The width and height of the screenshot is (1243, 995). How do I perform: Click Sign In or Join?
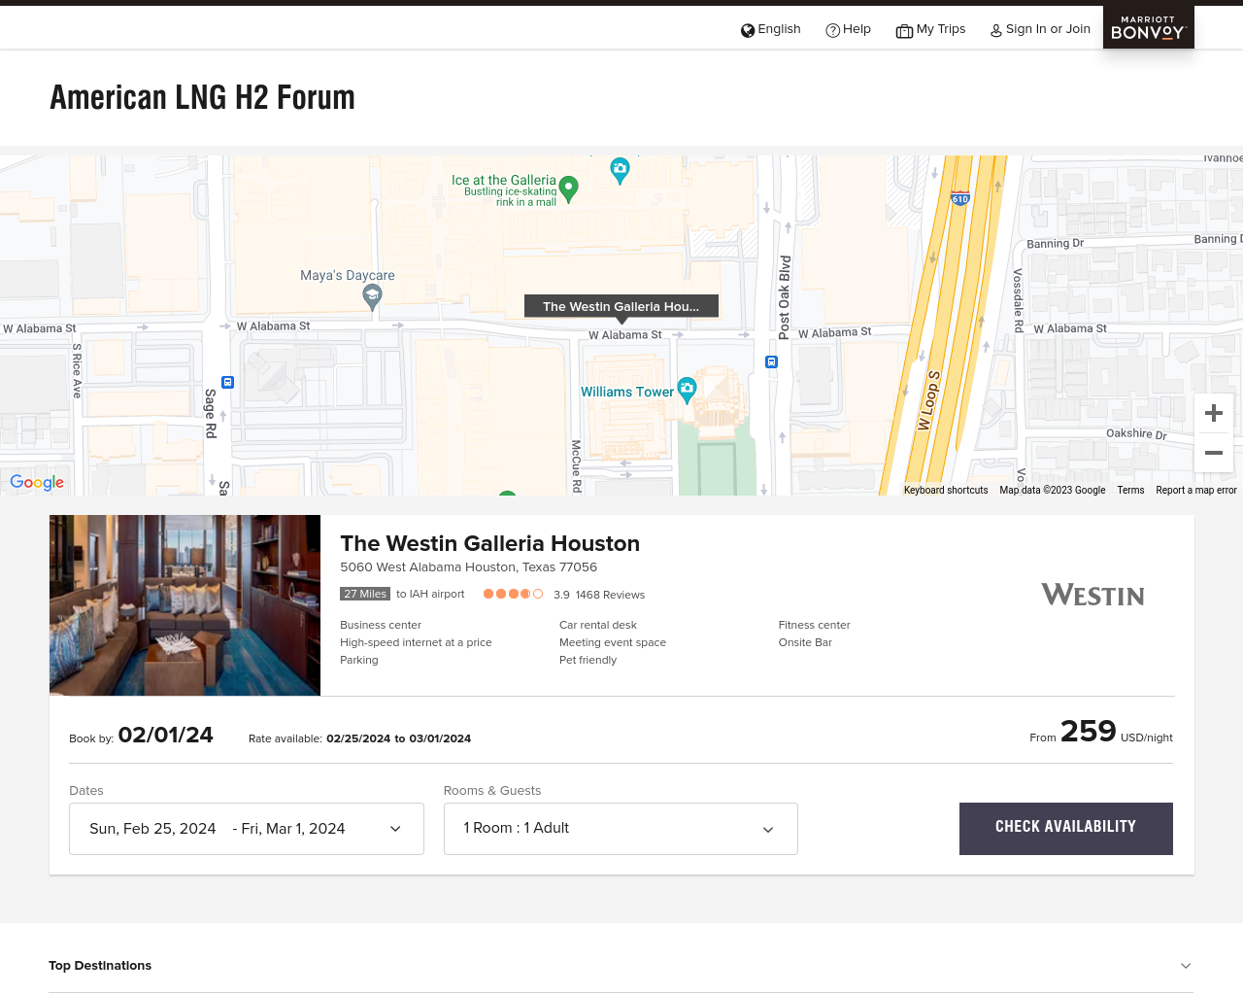click(x=1048, y=29)
